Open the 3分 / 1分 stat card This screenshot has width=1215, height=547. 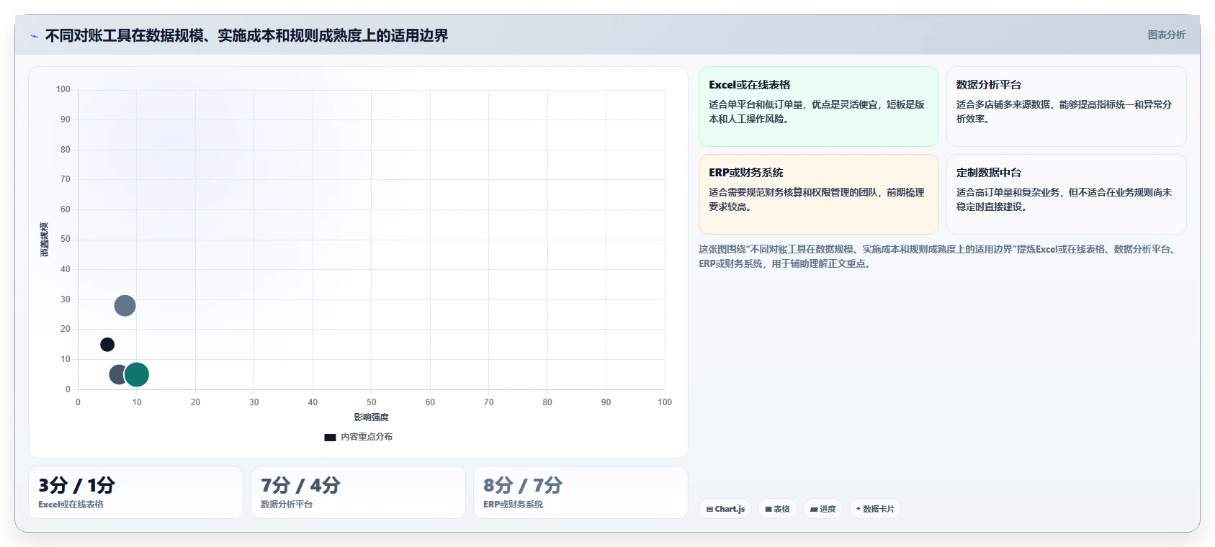[x=135, y=492]
